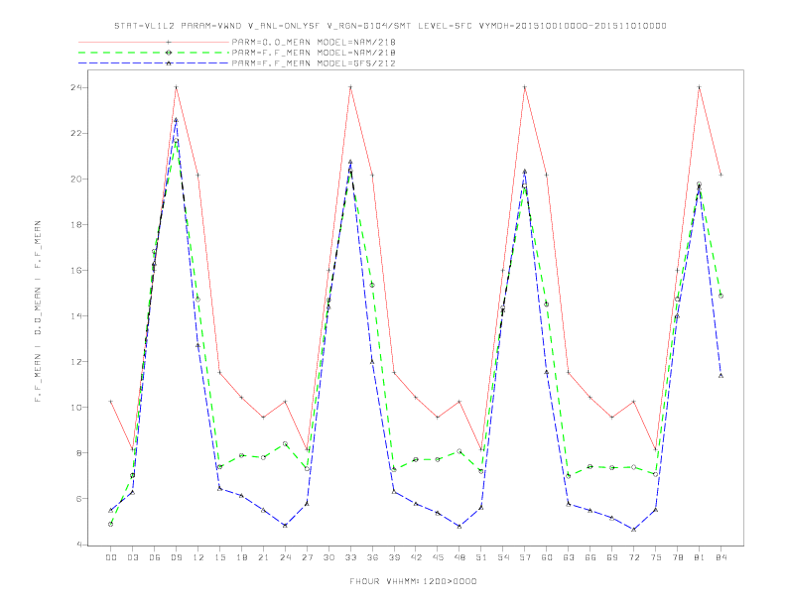Click x-axis tick label 66
786x607 pixels.
[x=590, y=557]
